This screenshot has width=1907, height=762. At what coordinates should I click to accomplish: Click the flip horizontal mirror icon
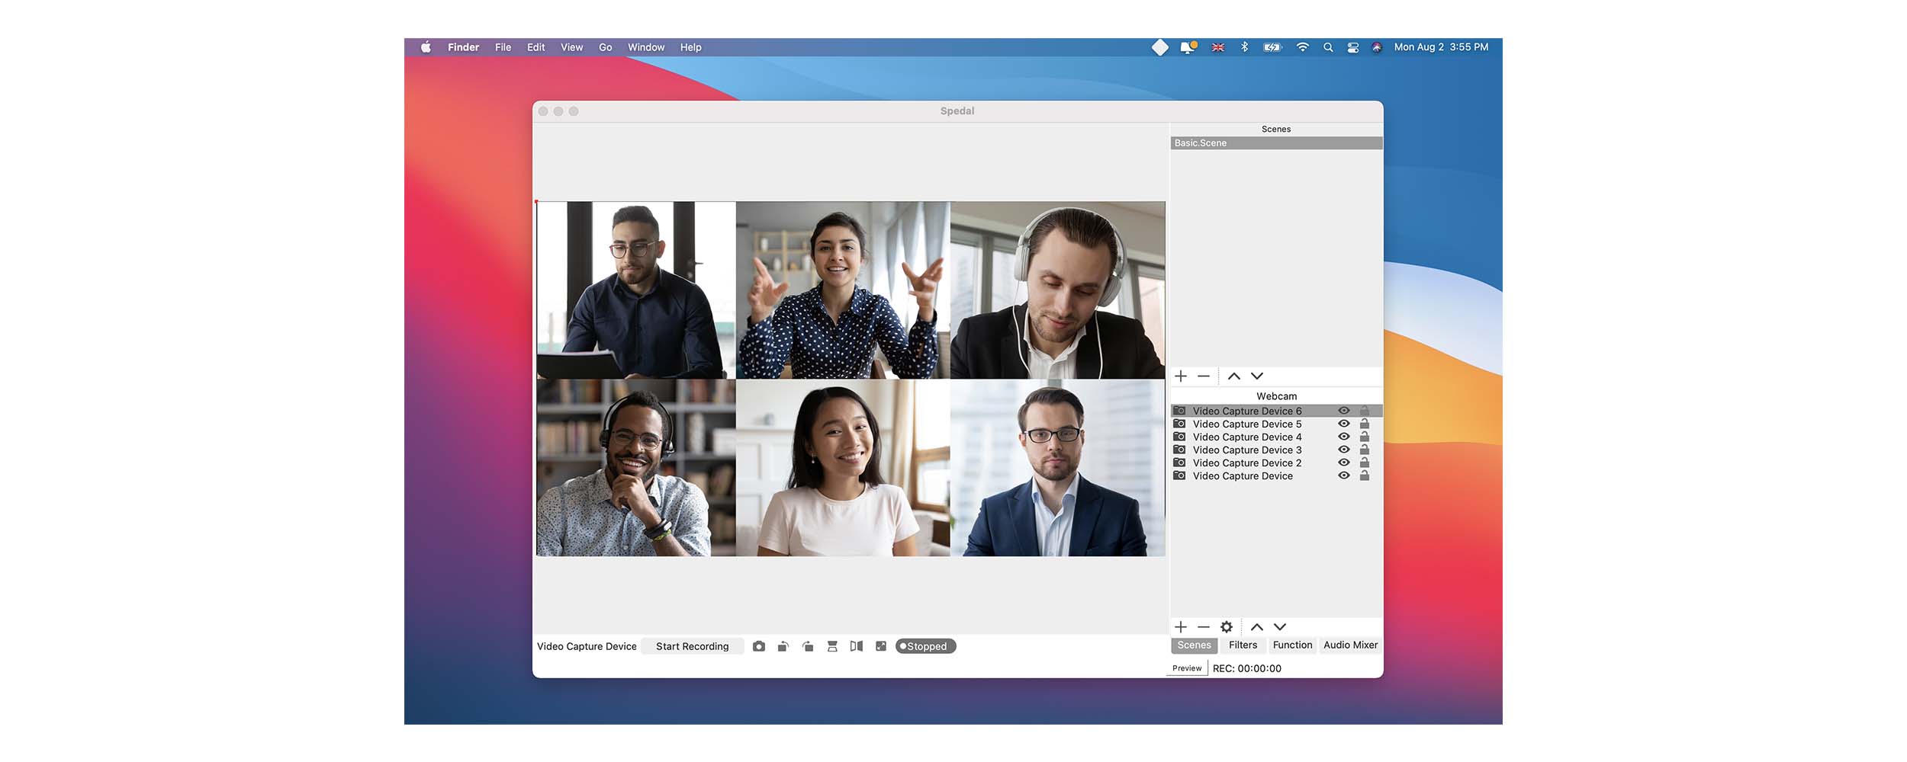pos(857,646)
